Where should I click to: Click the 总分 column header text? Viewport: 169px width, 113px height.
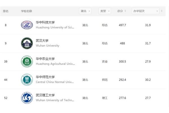click(120, 11)
